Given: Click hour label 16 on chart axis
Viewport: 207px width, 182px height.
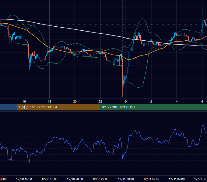Looking at the screenshot, I should pyautogui.click(x=24, y=102).
